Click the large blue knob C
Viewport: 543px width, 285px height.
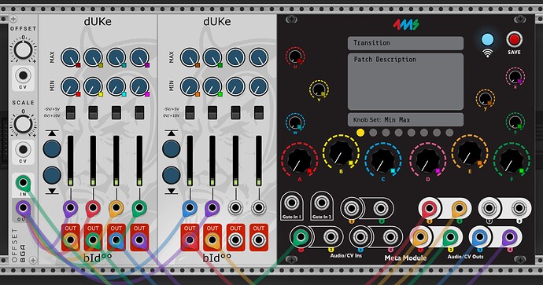click(383, 161)
